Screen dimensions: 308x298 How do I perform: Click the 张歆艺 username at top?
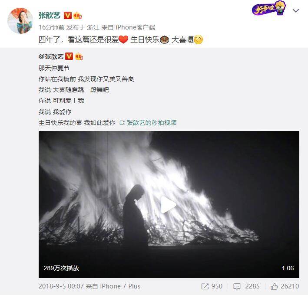click(x=49, y=15)
